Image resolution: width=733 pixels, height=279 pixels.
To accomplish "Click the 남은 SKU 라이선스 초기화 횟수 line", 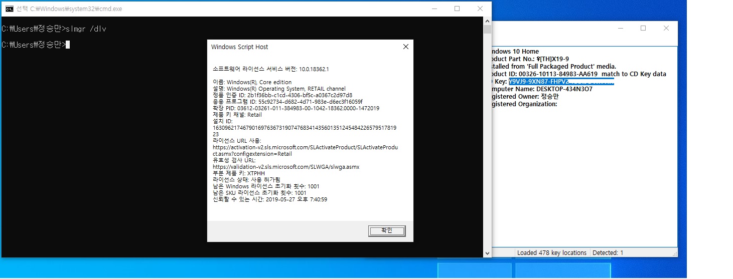I will pyautogui.click(x=259, y=192).
